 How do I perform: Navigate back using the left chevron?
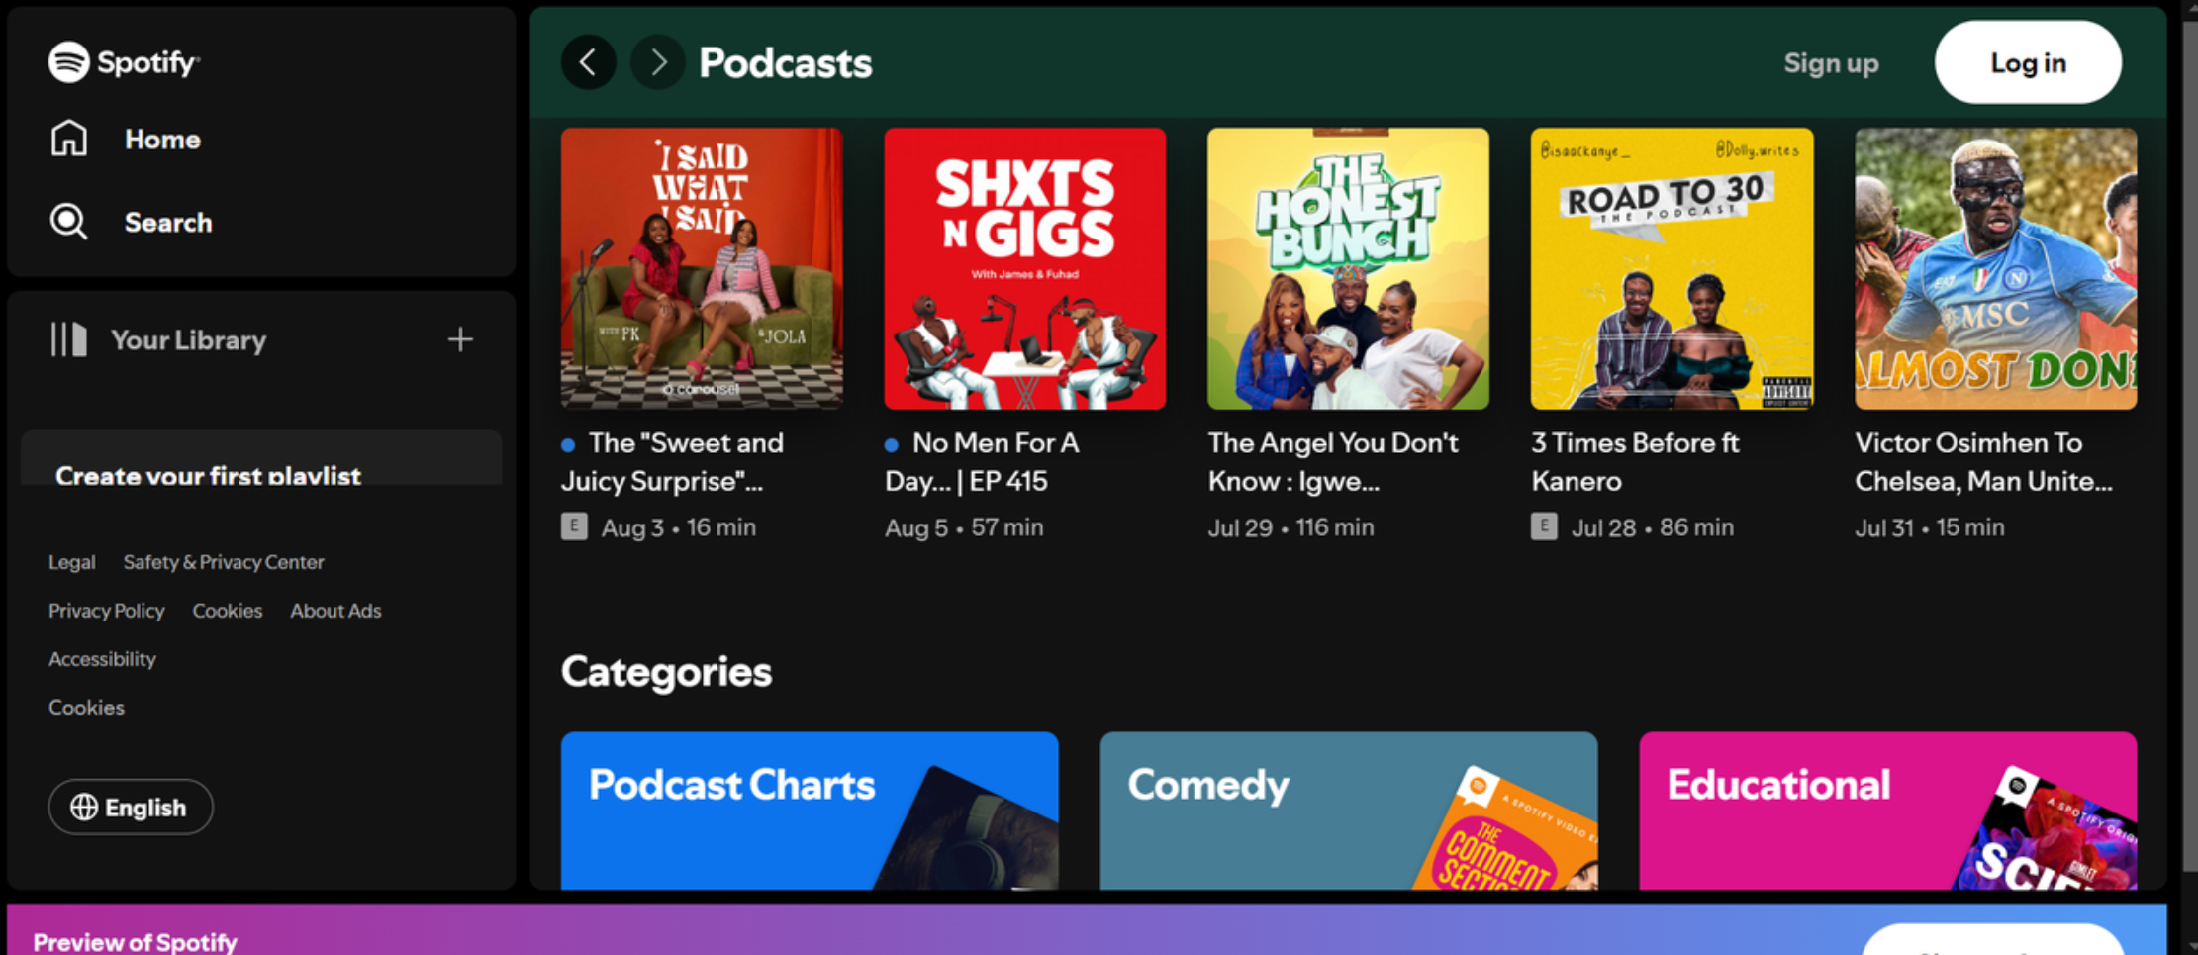[x=589, y=61]
